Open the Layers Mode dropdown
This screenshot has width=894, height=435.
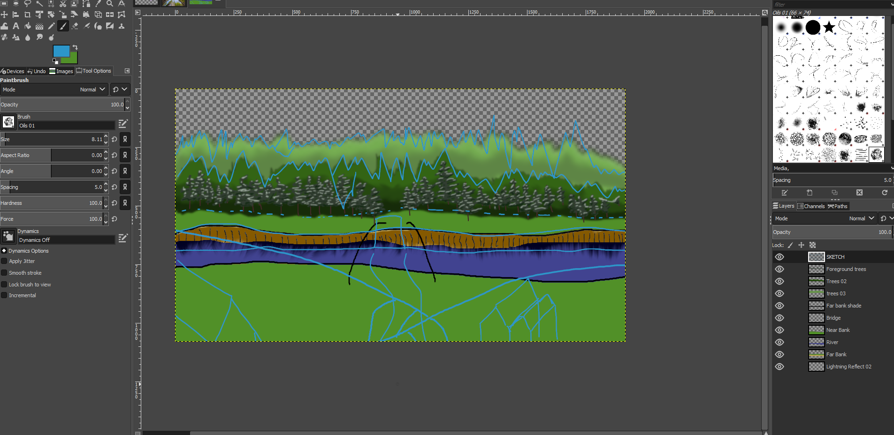(825, 218)
